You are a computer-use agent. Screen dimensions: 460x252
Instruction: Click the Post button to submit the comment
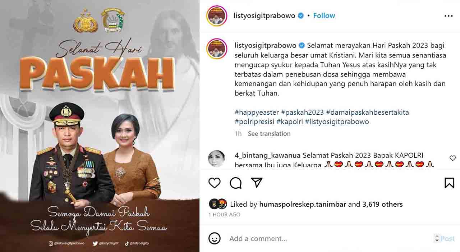447,238
